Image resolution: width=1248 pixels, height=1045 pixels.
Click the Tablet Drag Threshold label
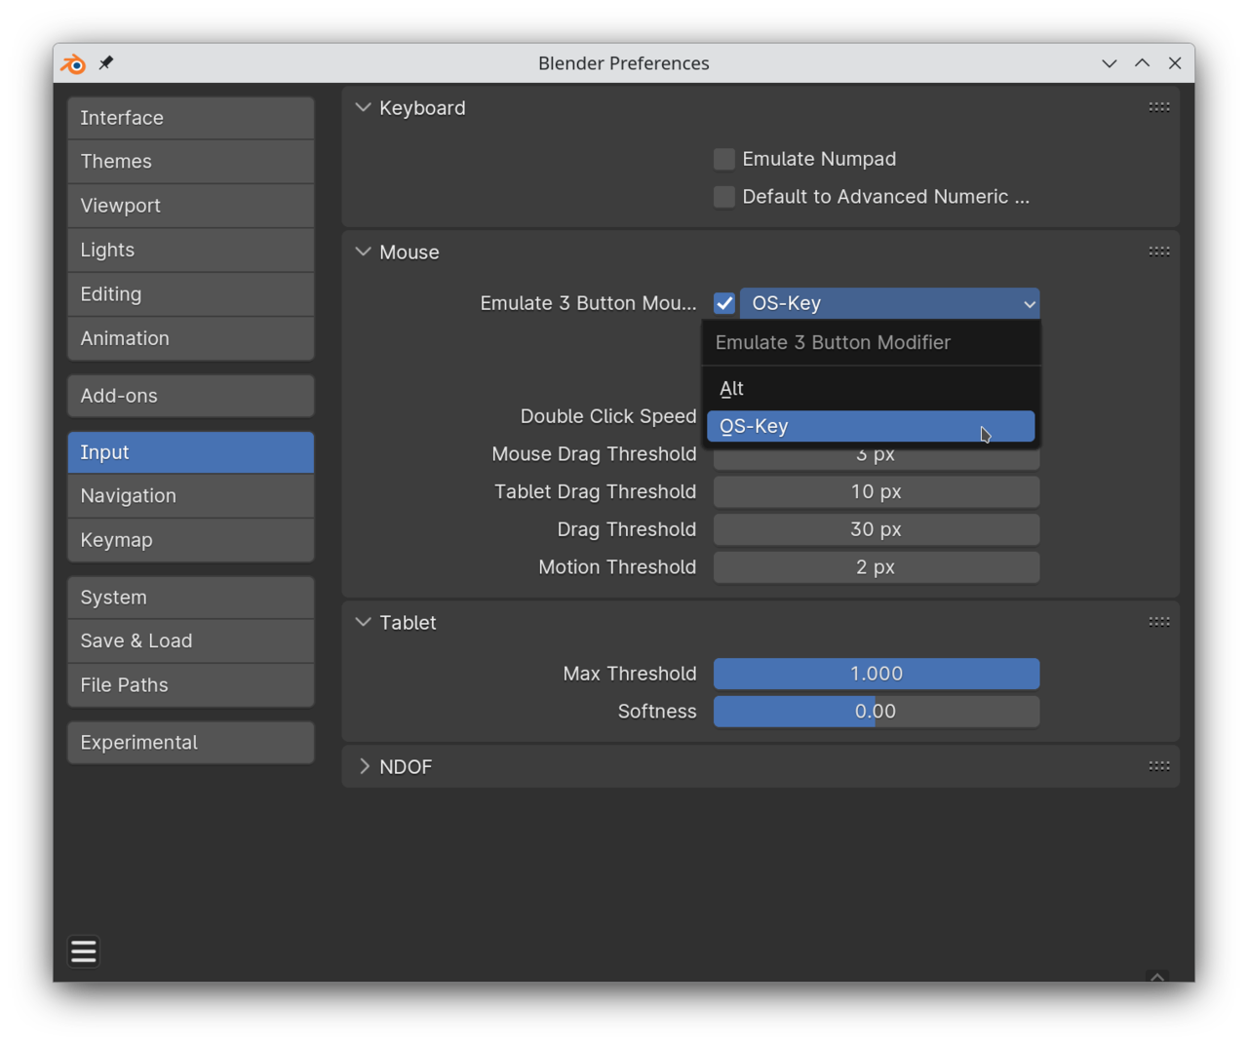pos(595,492)
